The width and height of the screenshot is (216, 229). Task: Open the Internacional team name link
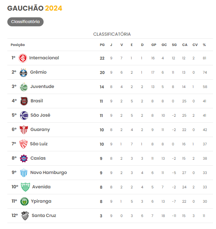[44, 58]
